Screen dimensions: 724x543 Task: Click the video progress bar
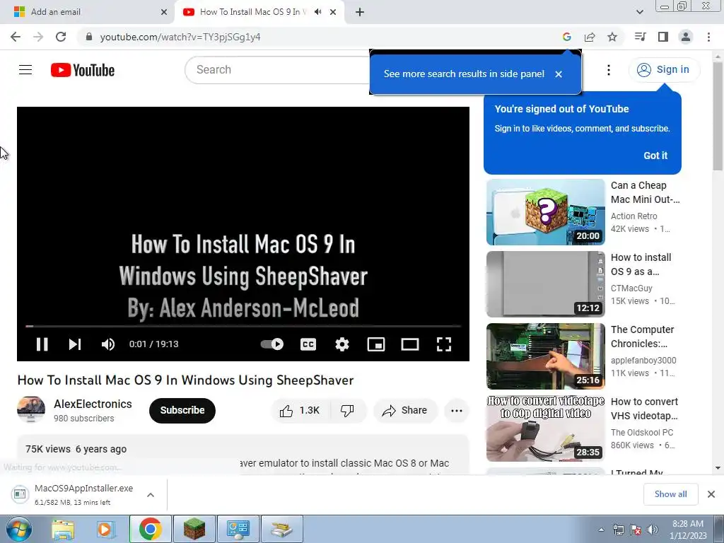pyautogui.click(x=243, y=326)
